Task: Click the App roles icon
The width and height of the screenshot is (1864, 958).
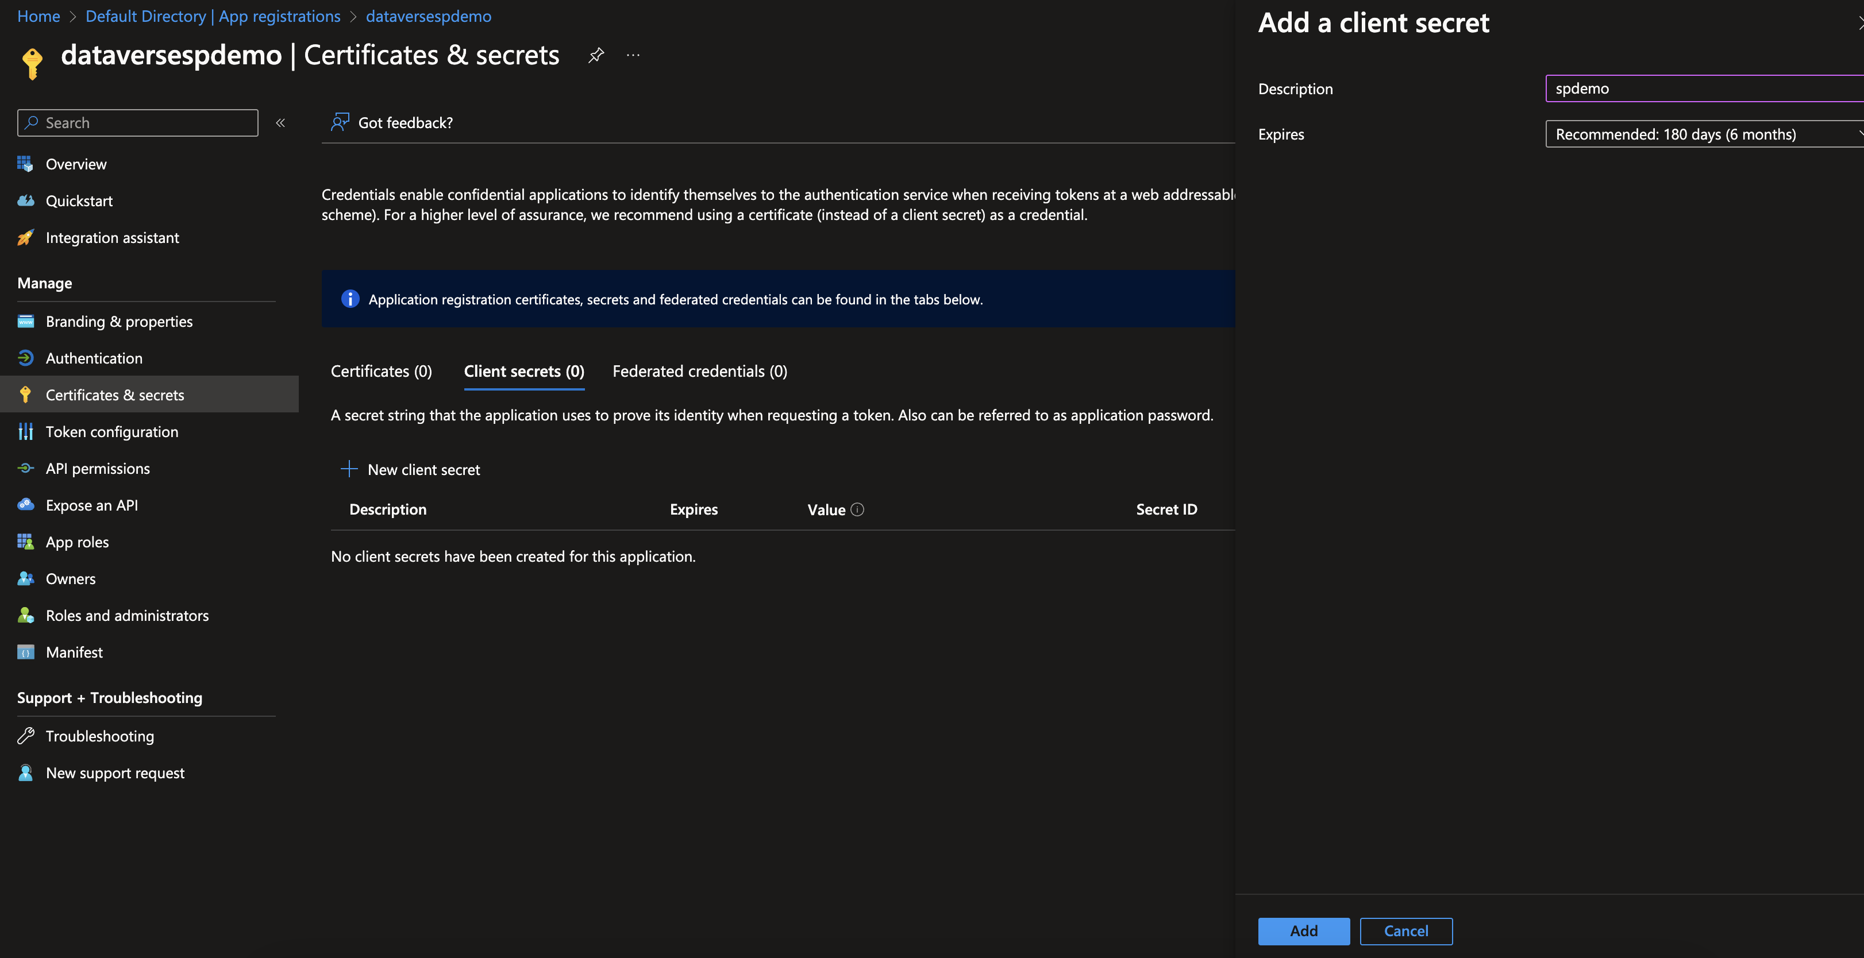Action: pyautogui.click(x=25, y=542)
